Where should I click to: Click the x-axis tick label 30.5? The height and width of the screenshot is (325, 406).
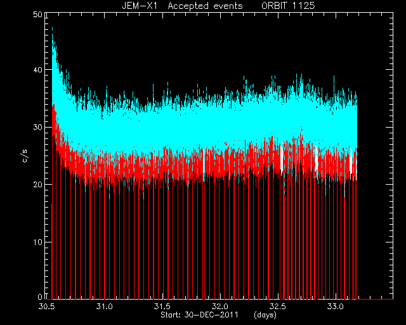[46, 307]
